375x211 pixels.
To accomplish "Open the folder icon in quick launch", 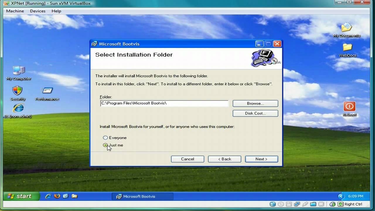I will coord(74,196).
